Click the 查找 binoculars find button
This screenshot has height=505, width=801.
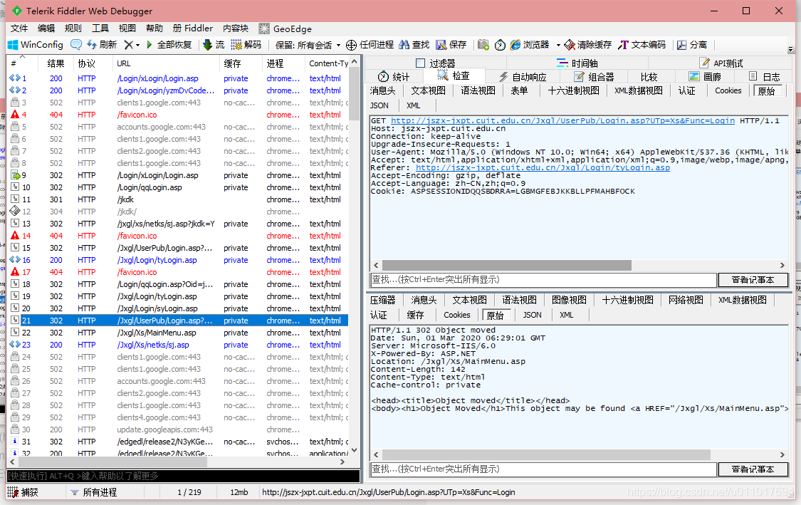pyautogui.click(x=414, y=45)
